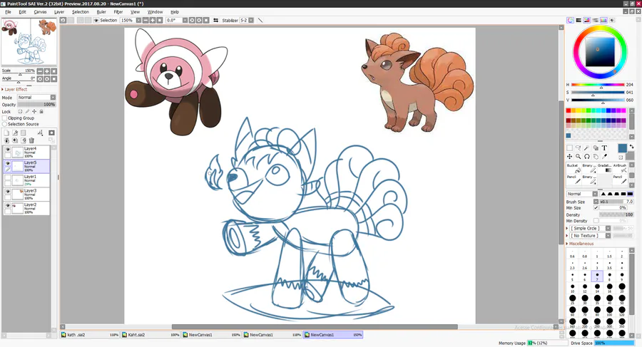Select the Text tool
642x347 pixels.
pyautogui.click(x=604, y=147)
